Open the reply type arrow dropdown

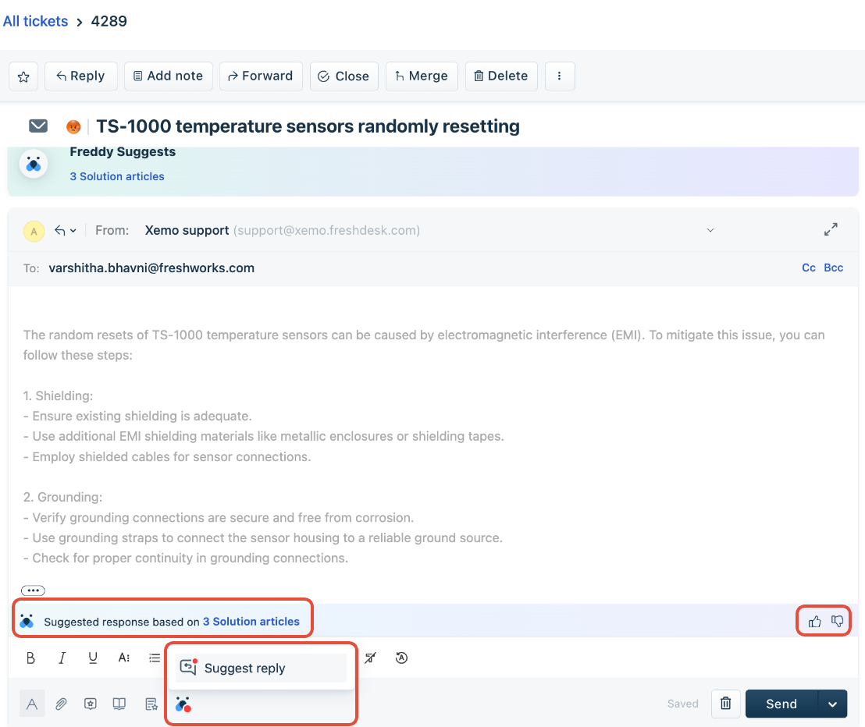click(x=65, y=230)
